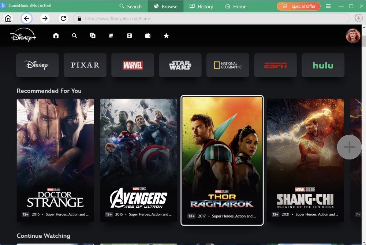This screenshot has height=245, width=366.
Task: Open the Series TV icon
Action: click(148, 35)
